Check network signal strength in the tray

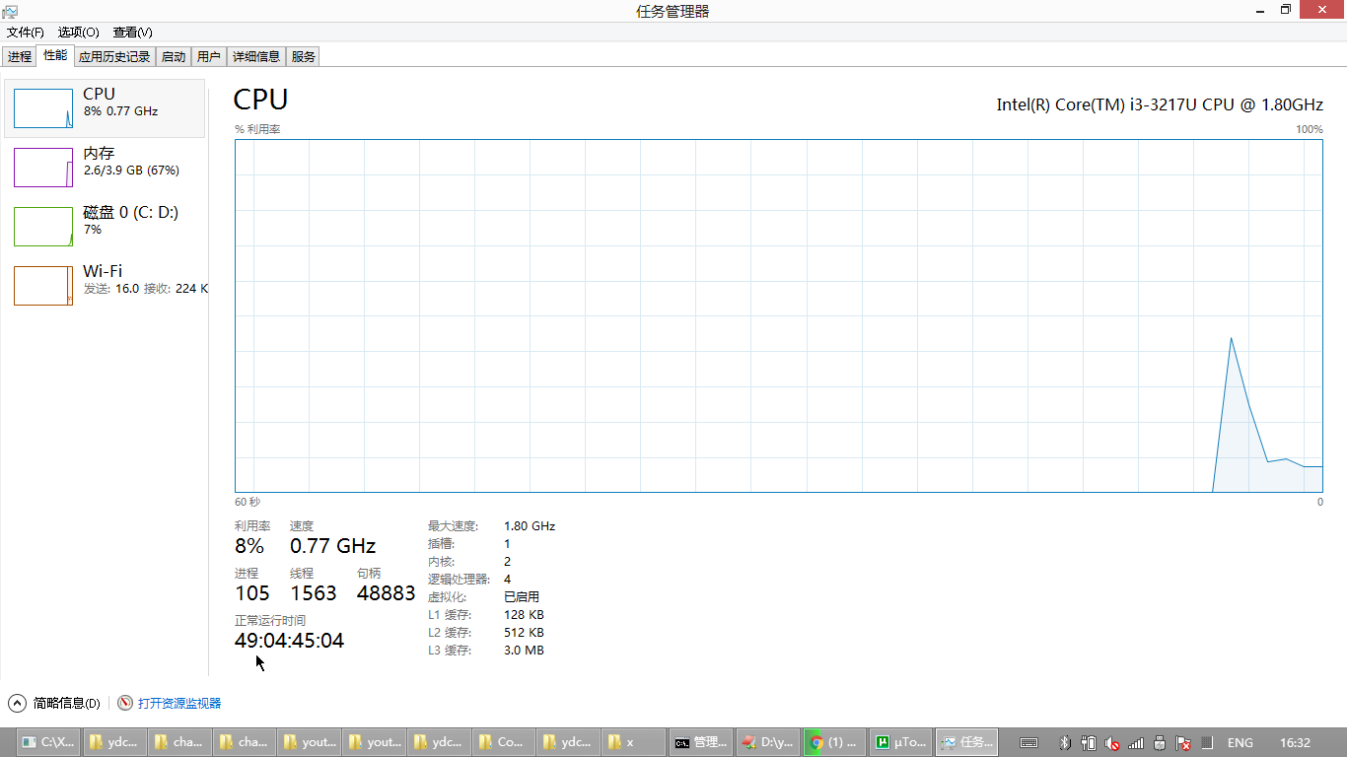click(1135, 742)
